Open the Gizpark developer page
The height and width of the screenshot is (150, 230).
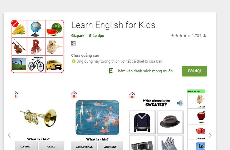tap(78, 36)
